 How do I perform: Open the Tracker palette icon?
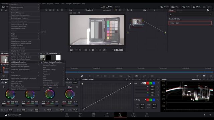coord(113,76)
